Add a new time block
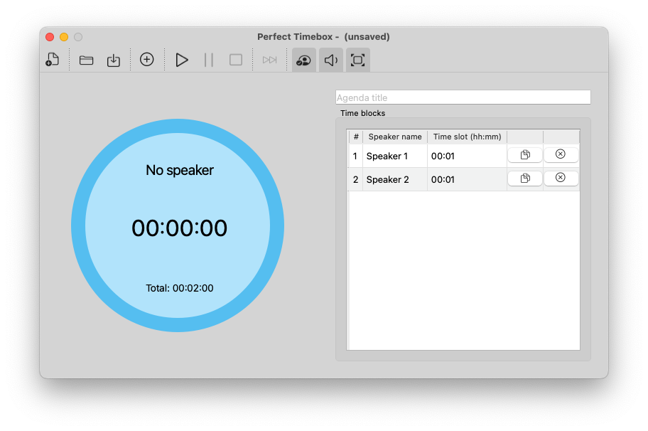This screenshot has height=431, width=648. 146,60
